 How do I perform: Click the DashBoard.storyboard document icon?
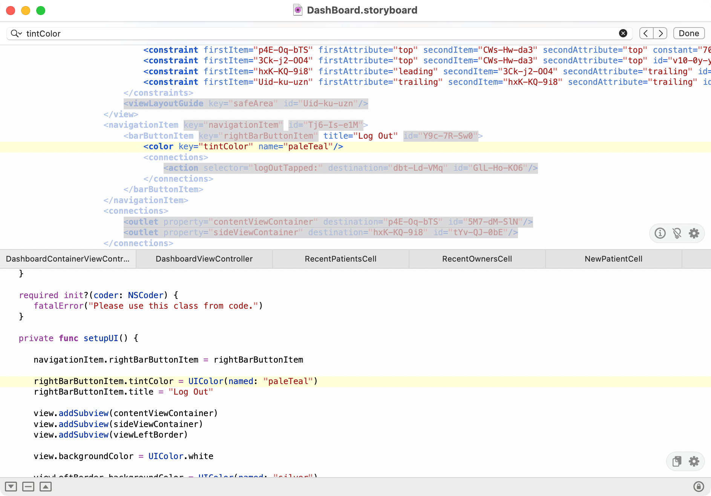[297, 10]
